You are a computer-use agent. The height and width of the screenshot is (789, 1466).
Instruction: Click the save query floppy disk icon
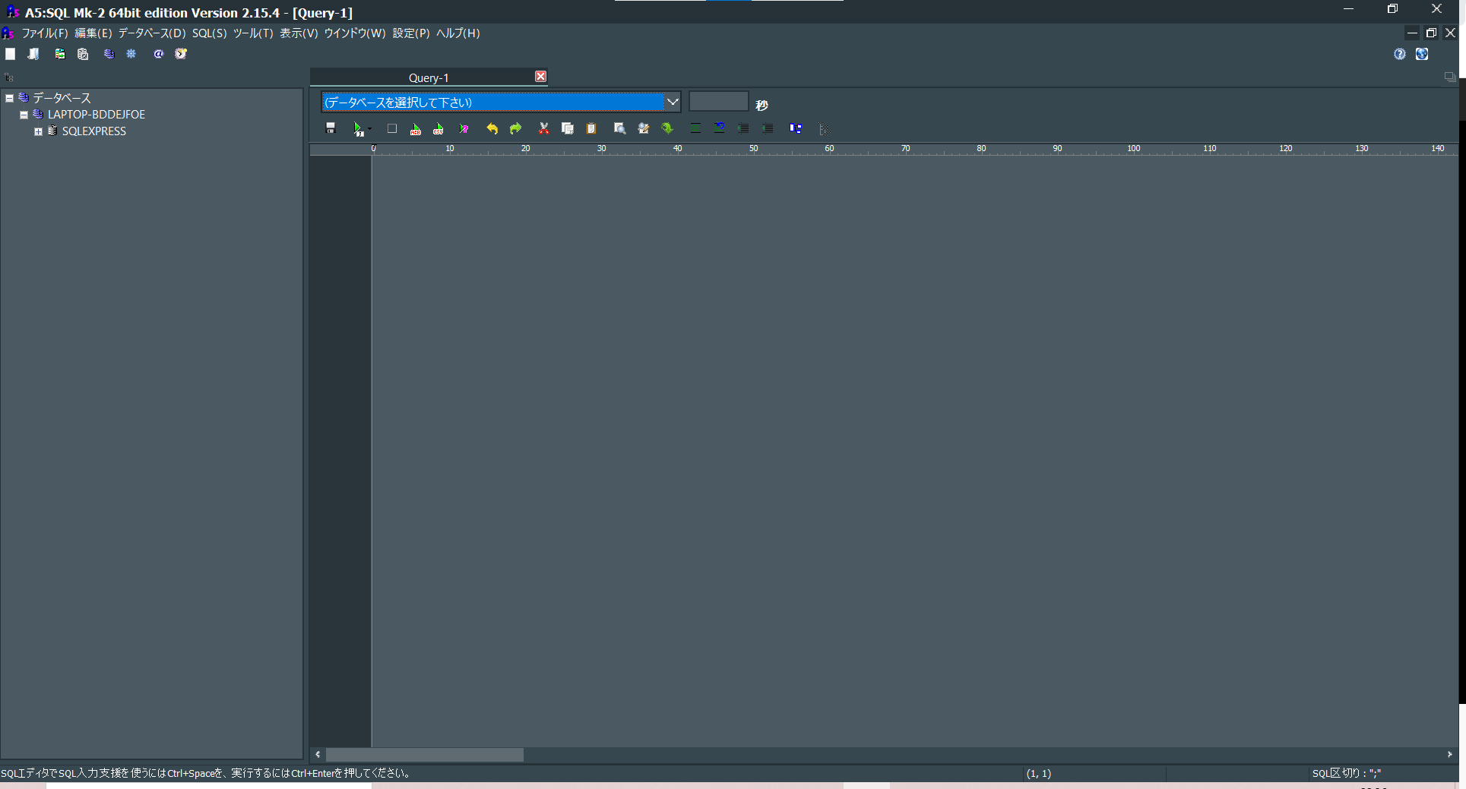[x=331, y=128]
